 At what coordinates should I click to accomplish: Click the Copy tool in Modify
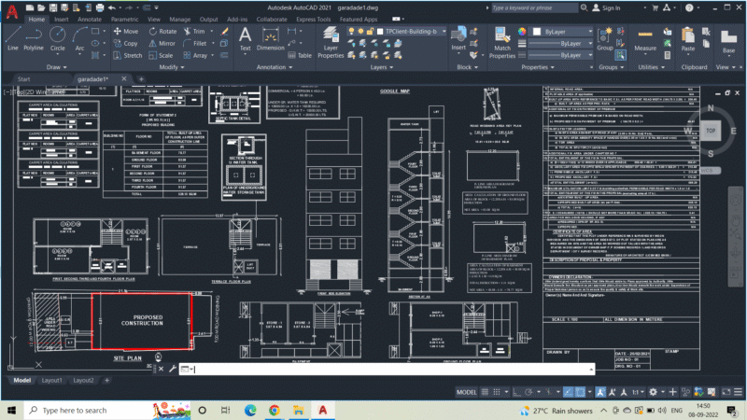[x=125, y=43]
